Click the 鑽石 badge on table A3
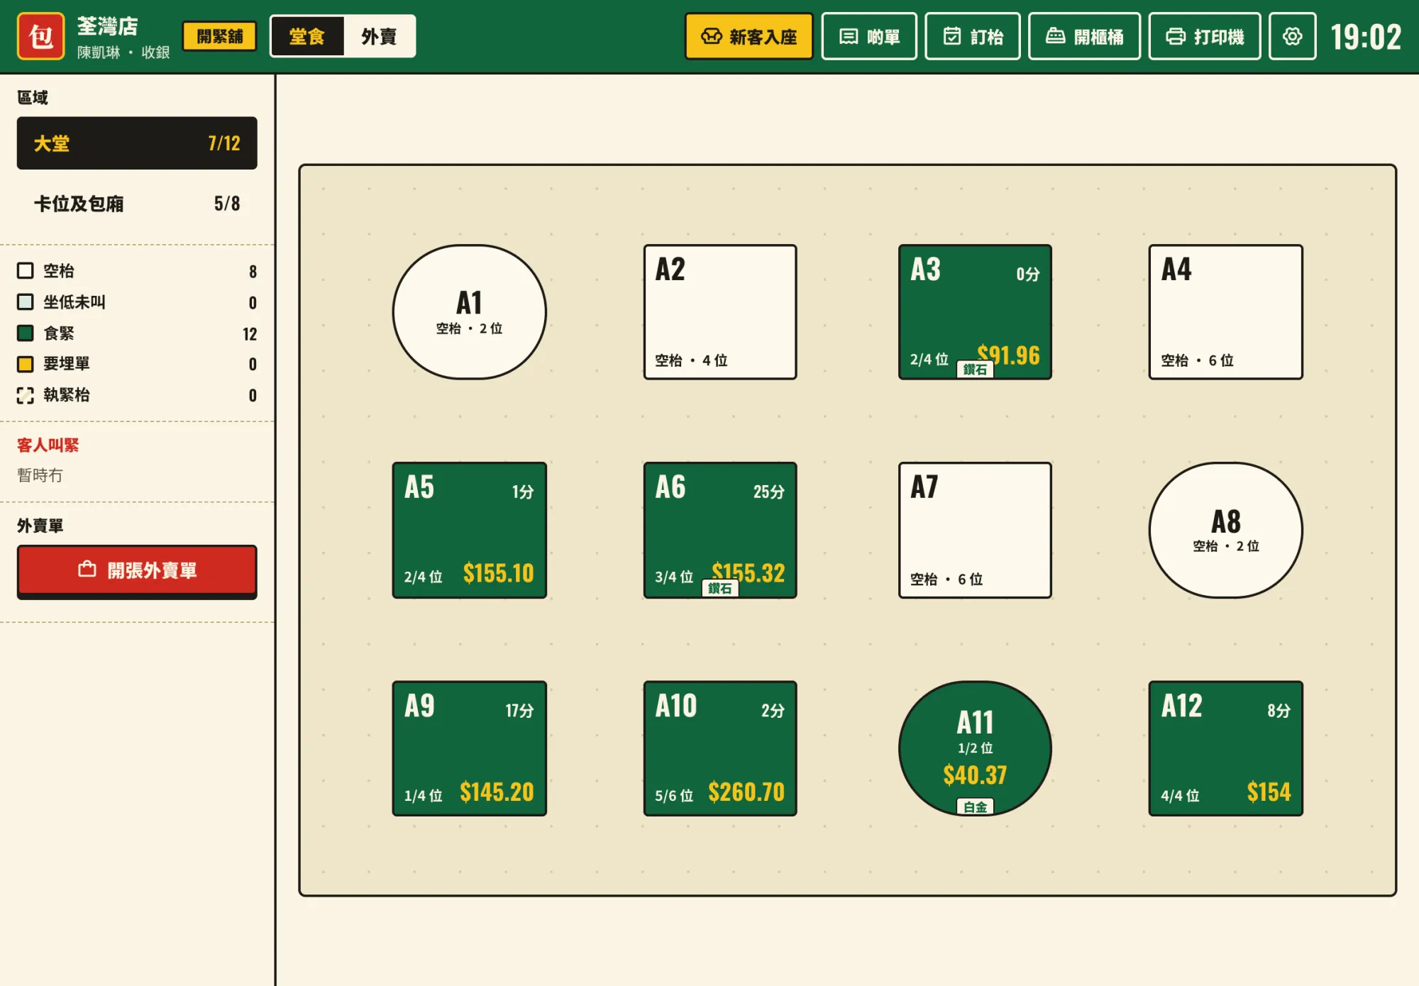Viewport: 1419px width, 986px height. point(975,370)
